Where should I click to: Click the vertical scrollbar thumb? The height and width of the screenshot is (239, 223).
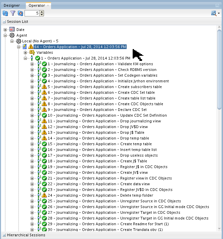(x=219, y=70)
